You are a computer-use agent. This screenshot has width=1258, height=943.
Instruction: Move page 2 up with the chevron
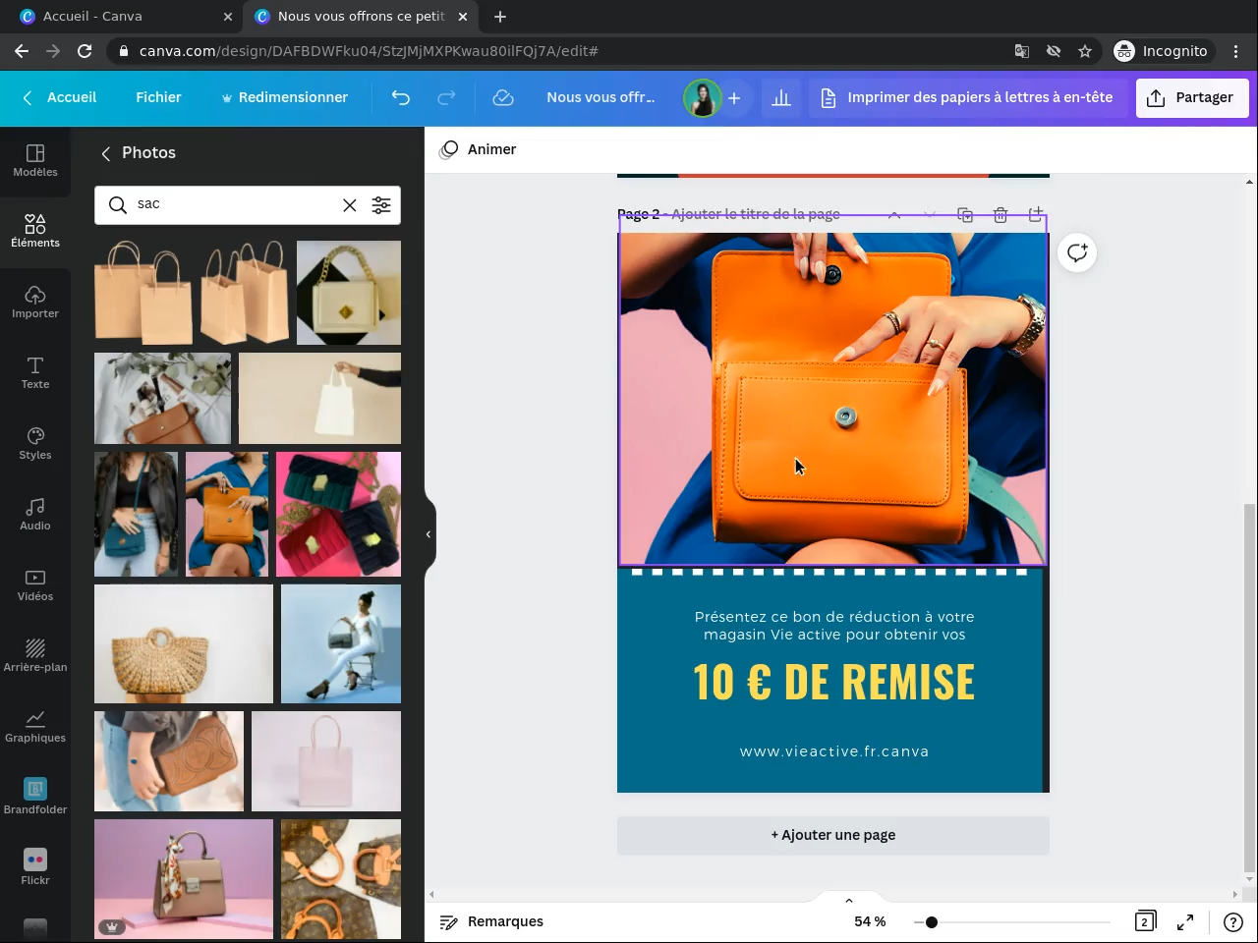point(894,214)
